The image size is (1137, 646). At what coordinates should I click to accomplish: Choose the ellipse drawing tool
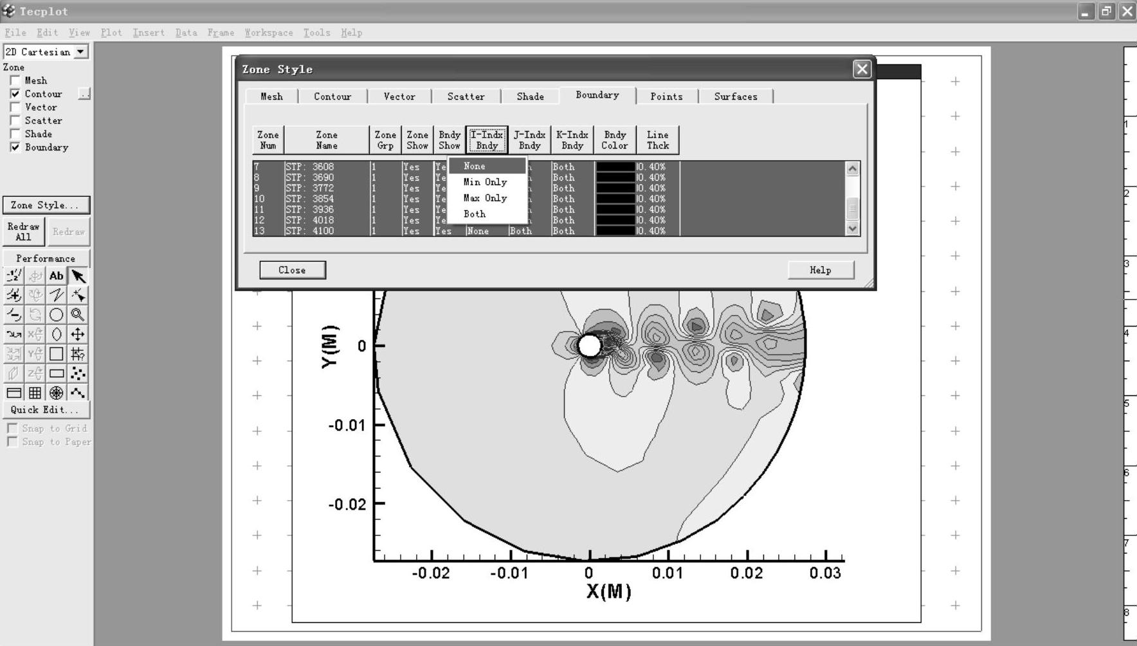[57, 334]
